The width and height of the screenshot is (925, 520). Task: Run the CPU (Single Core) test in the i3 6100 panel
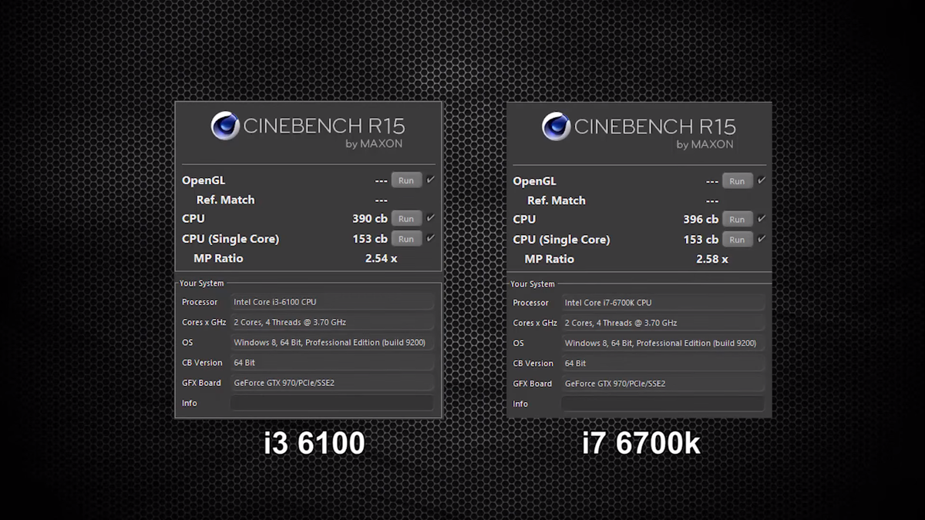pyautogui.click(x=406, y=239)
